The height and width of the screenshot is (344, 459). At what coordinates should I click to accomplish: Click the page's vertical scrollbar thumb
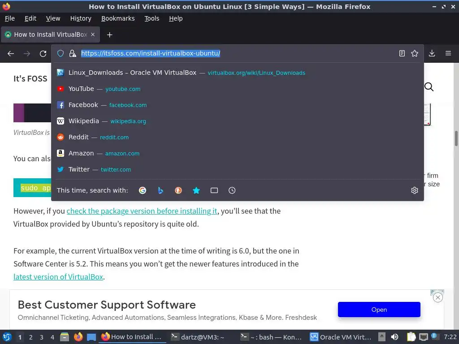pyautogui.click(x=456, y=139)
